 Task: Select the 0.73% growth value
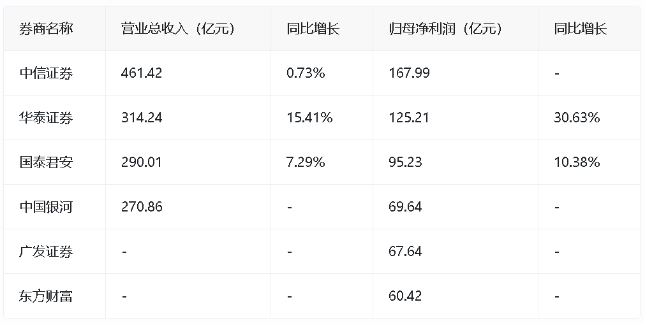click(306, 73)
